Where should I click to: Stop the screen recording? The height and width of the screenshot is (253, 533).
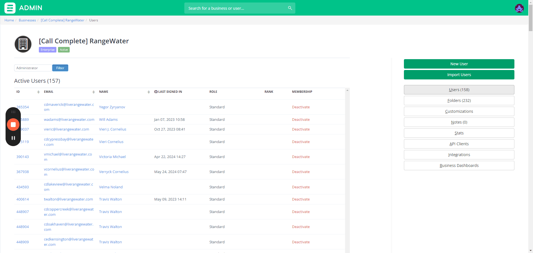point(13,125)
